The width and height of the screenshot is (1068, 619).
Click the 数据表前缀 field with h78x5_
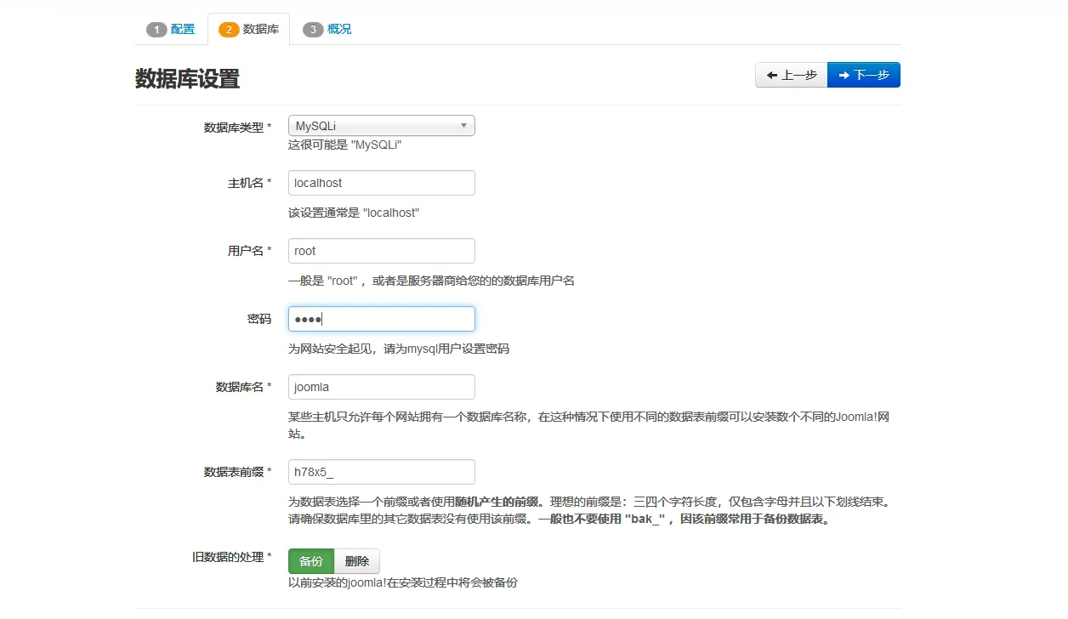pos(381,472)
